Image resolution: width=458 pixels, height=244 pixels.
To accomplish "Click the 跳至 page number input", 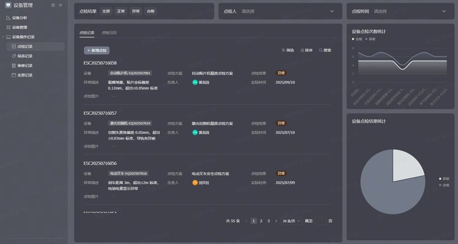I will (321, 221).
